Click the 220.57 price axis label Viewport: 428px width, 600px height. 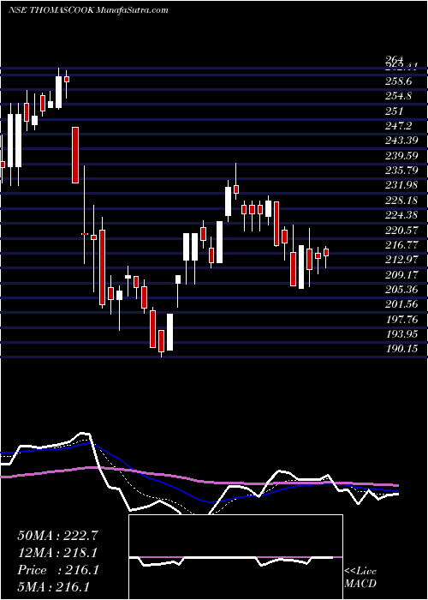(401, 231)
